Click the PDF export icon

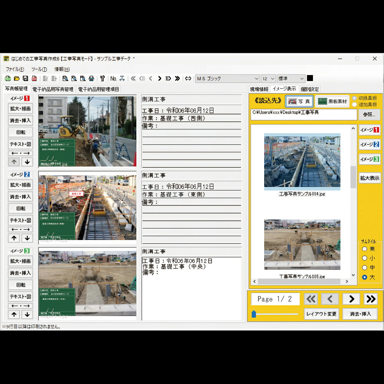pyautogui.click(x=34, y=78)
